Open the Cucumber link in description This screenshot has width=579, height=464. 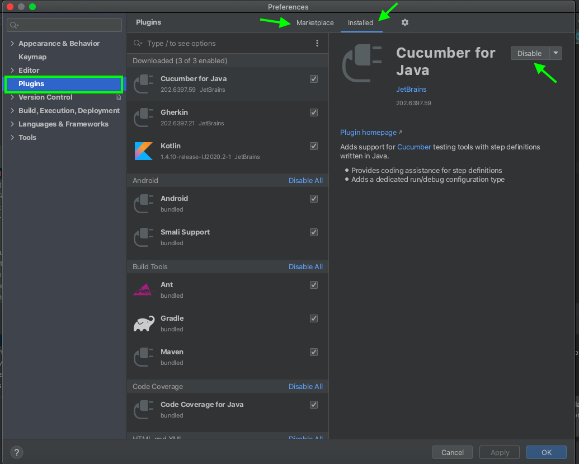tap(414, 147)
